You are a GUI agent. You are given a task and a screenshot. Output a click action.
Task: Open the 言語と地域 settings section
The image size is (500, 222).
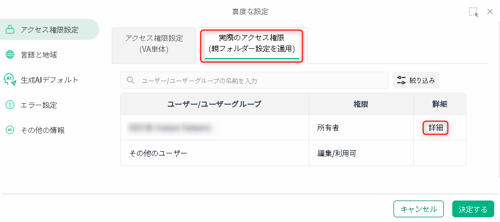click(39, 54)
